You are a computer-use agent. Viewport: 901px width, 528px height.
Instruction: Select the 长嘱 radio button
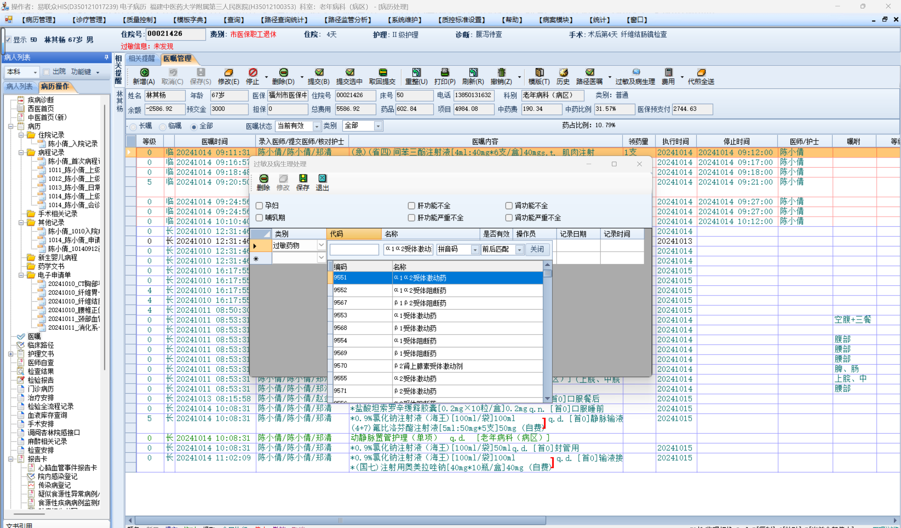(x=133, y=127)
